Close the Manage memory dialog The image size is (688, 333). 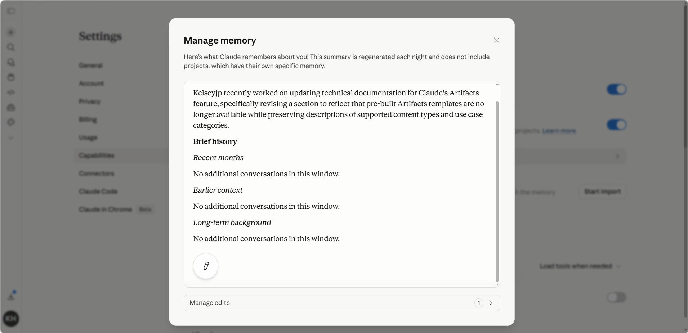pyautogui.click(x=496, y=40)
